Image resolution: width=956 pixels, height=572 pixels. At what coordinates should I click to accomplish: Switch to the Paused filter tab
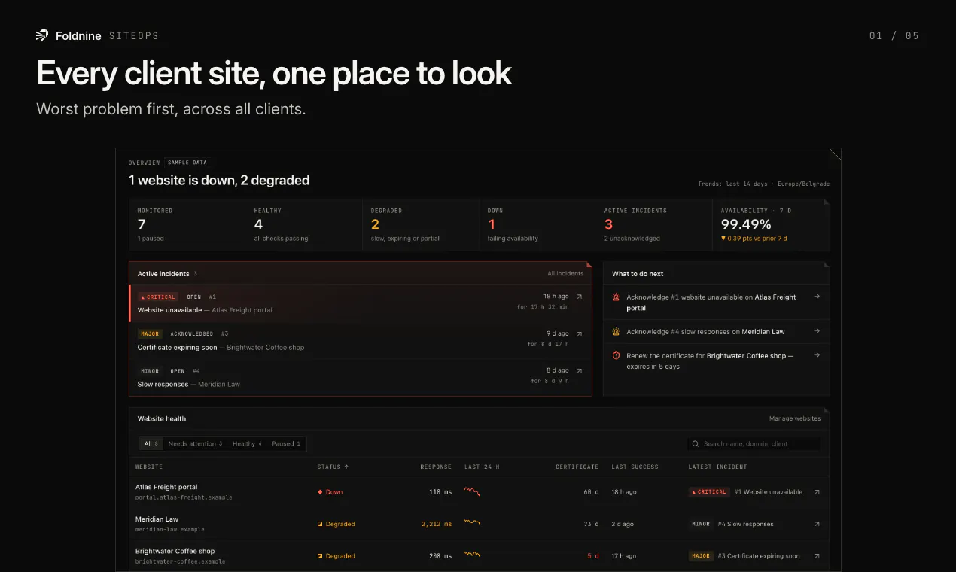click(286, 444)
